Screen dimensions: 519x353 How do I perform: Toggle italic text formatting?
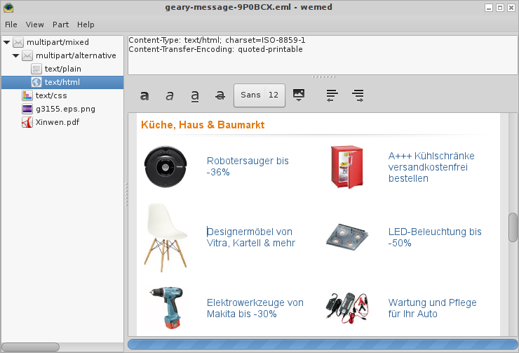[x=170, y=95]
